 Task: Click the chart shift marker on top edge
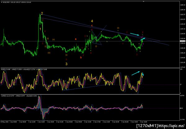pos(144,2)
